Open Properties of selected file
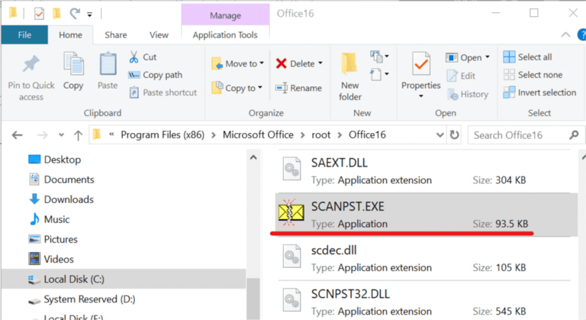 [421, 75]
